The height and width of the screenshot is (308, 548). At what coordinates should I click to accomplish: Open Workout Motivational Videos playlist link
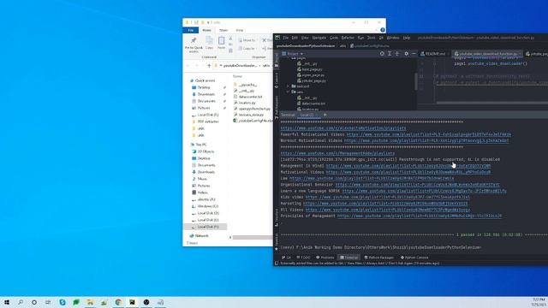(426, 140)
